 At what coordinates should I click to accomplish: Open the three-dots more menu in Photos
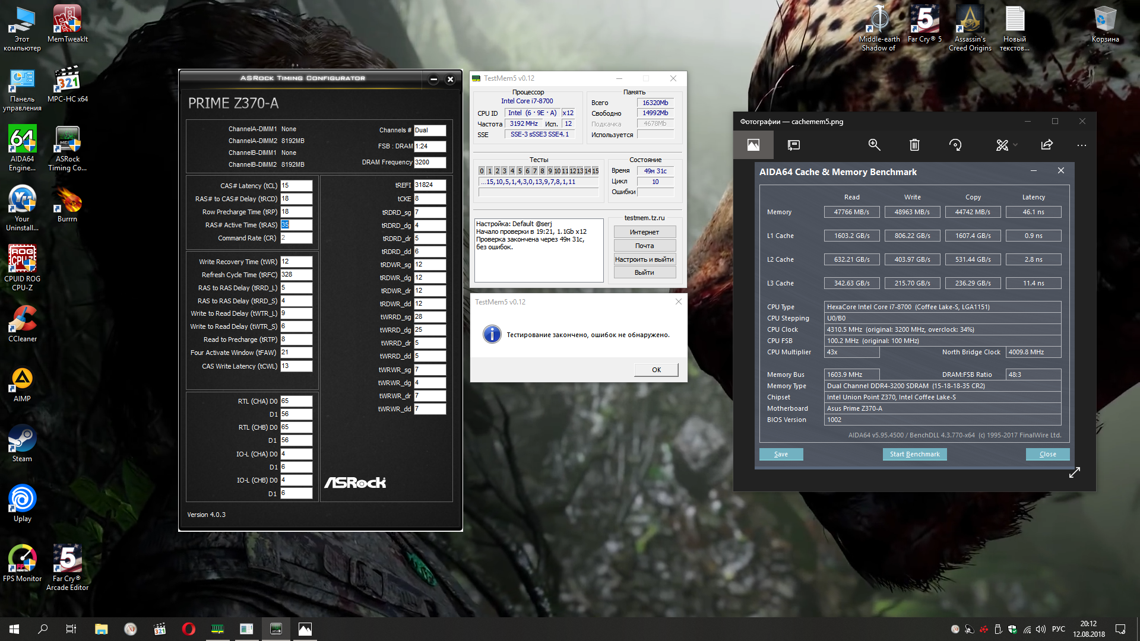(x=1082, y=145)
